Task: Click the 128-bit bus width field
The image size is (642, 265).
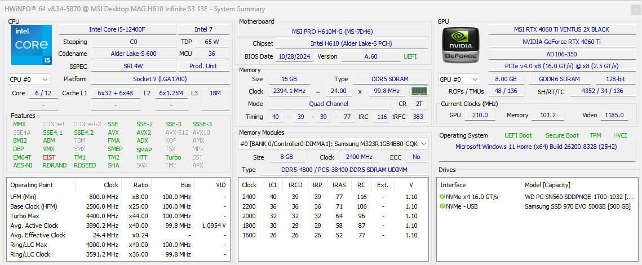Action: (x=615, y=79)
